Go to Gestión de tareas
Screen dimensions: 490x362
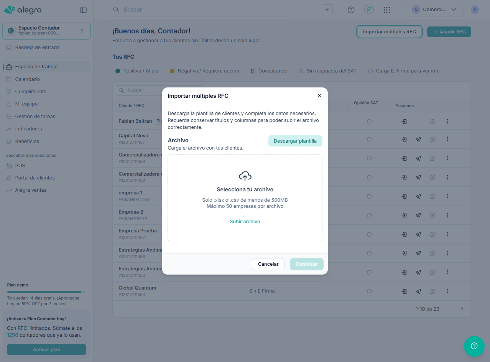(35, 117)
